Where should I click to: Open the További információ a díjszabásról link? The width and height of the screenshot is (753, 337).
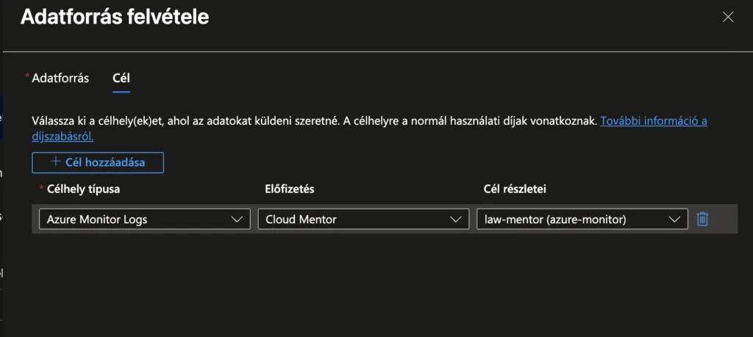click(x=653, y=121)
